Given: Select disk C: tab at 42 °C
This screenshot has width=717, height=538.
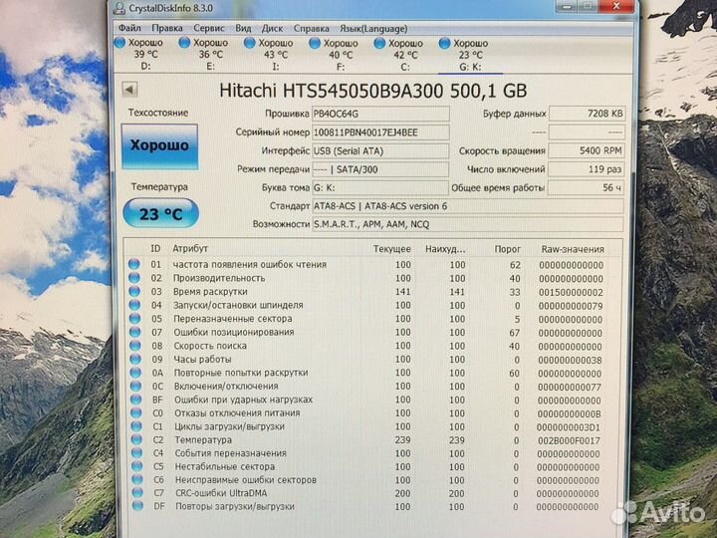Looking at the screenshot, I should pyautogui.click(x=398, y=55).
